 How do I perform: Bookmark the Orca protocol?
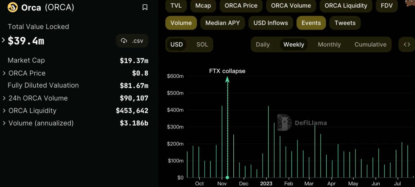click(x=145, y=7)
